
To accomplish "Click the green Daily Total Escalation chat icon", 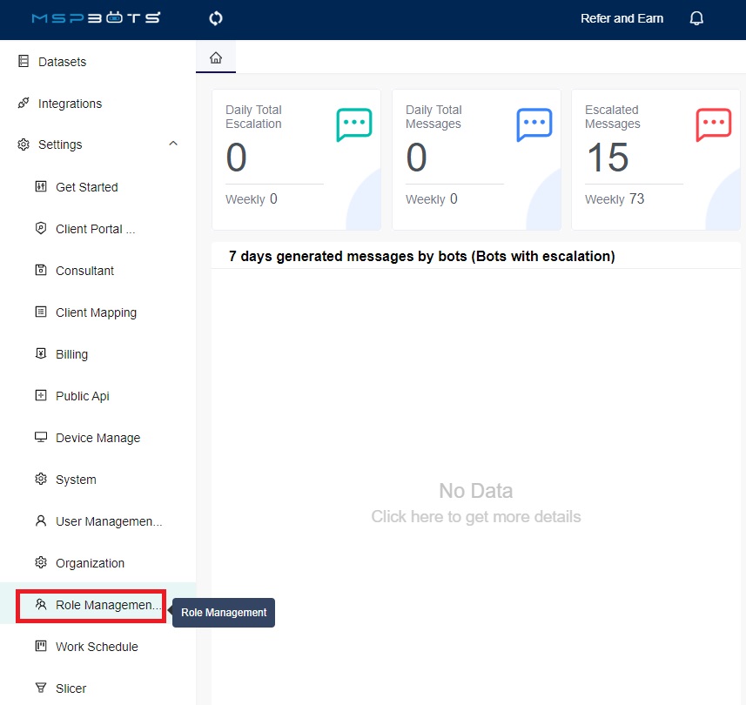I will pyautogui.click(x=354, y=124).
